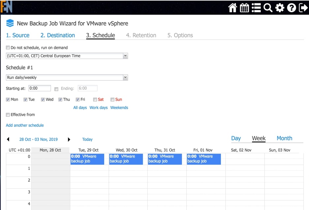Go to next week arrow

pos(69,140)
